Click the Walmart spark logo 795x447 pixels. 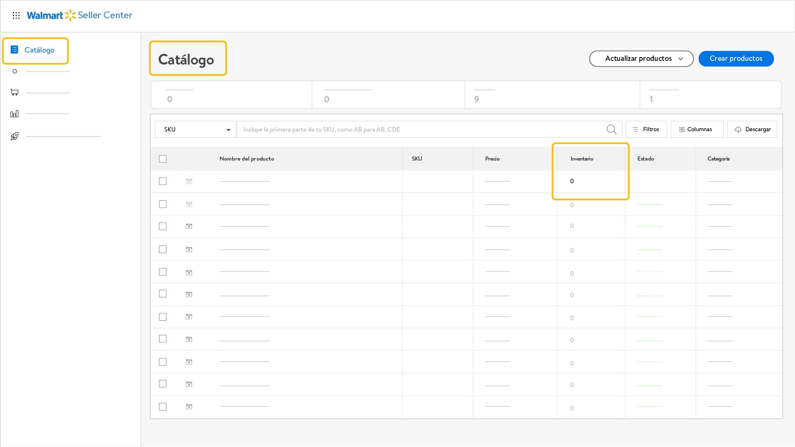(x=70, y=15)
